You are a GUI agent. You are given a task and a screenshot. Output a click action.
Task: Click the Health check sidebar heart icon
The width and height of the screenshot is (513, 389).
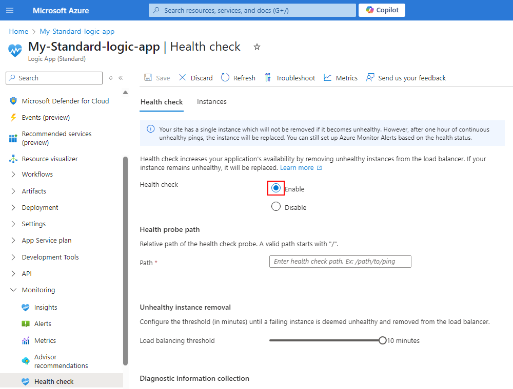tap(26, 381)
